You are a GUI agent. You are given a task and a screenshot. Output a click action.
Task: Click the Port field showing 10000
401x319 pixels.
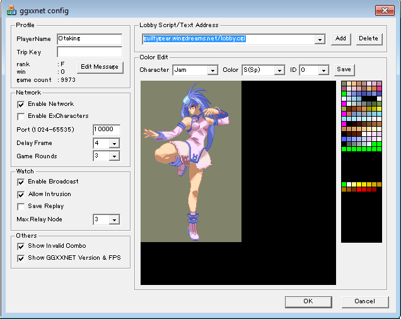click(x=107, y=129)
